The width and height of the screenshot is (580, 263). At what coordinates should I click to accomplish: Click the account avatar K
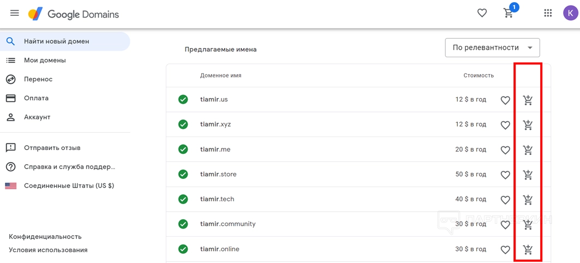click(x=570, y=13)
